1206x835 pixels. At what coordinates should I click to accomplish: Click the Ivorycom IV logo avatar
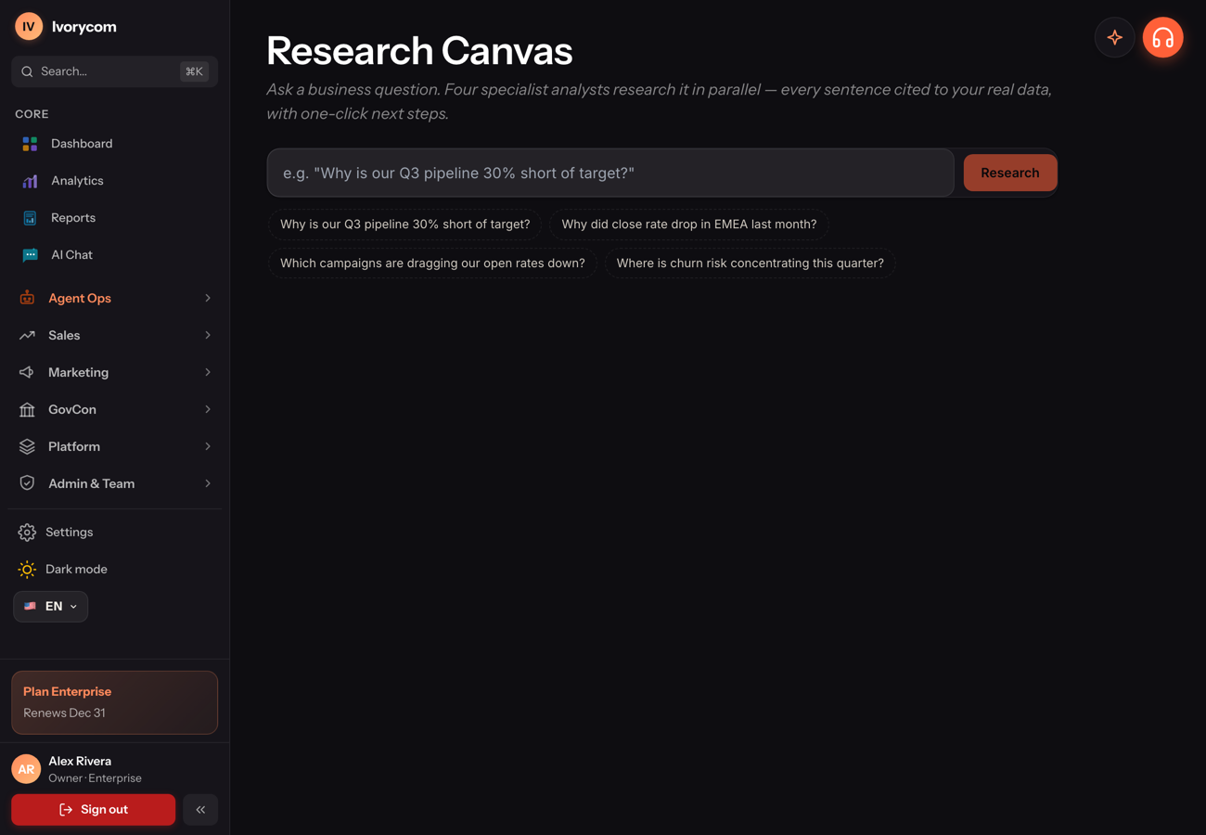coord(29,27)
